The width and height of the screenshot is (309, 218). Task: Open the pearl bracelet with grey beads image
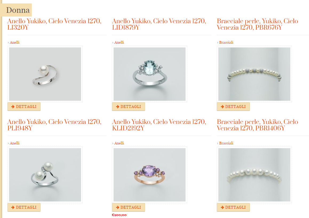[254, 74]
